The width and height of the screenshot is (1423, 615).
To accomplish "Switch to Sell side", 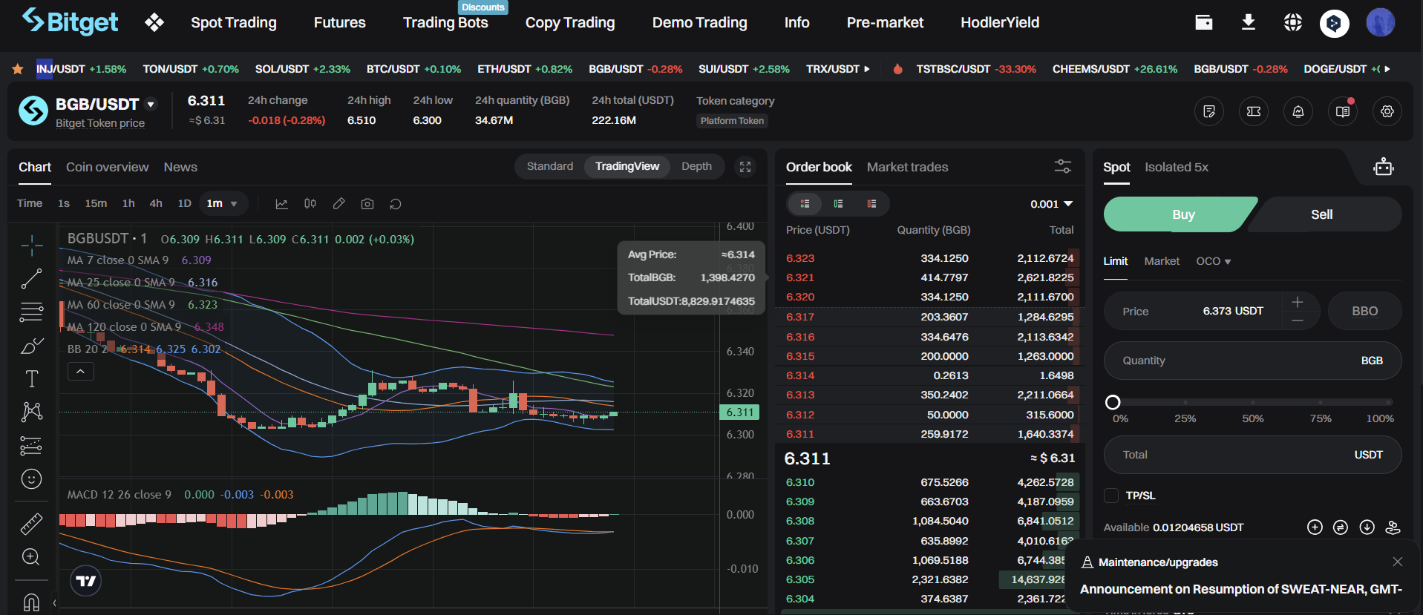I will 1322,214.
